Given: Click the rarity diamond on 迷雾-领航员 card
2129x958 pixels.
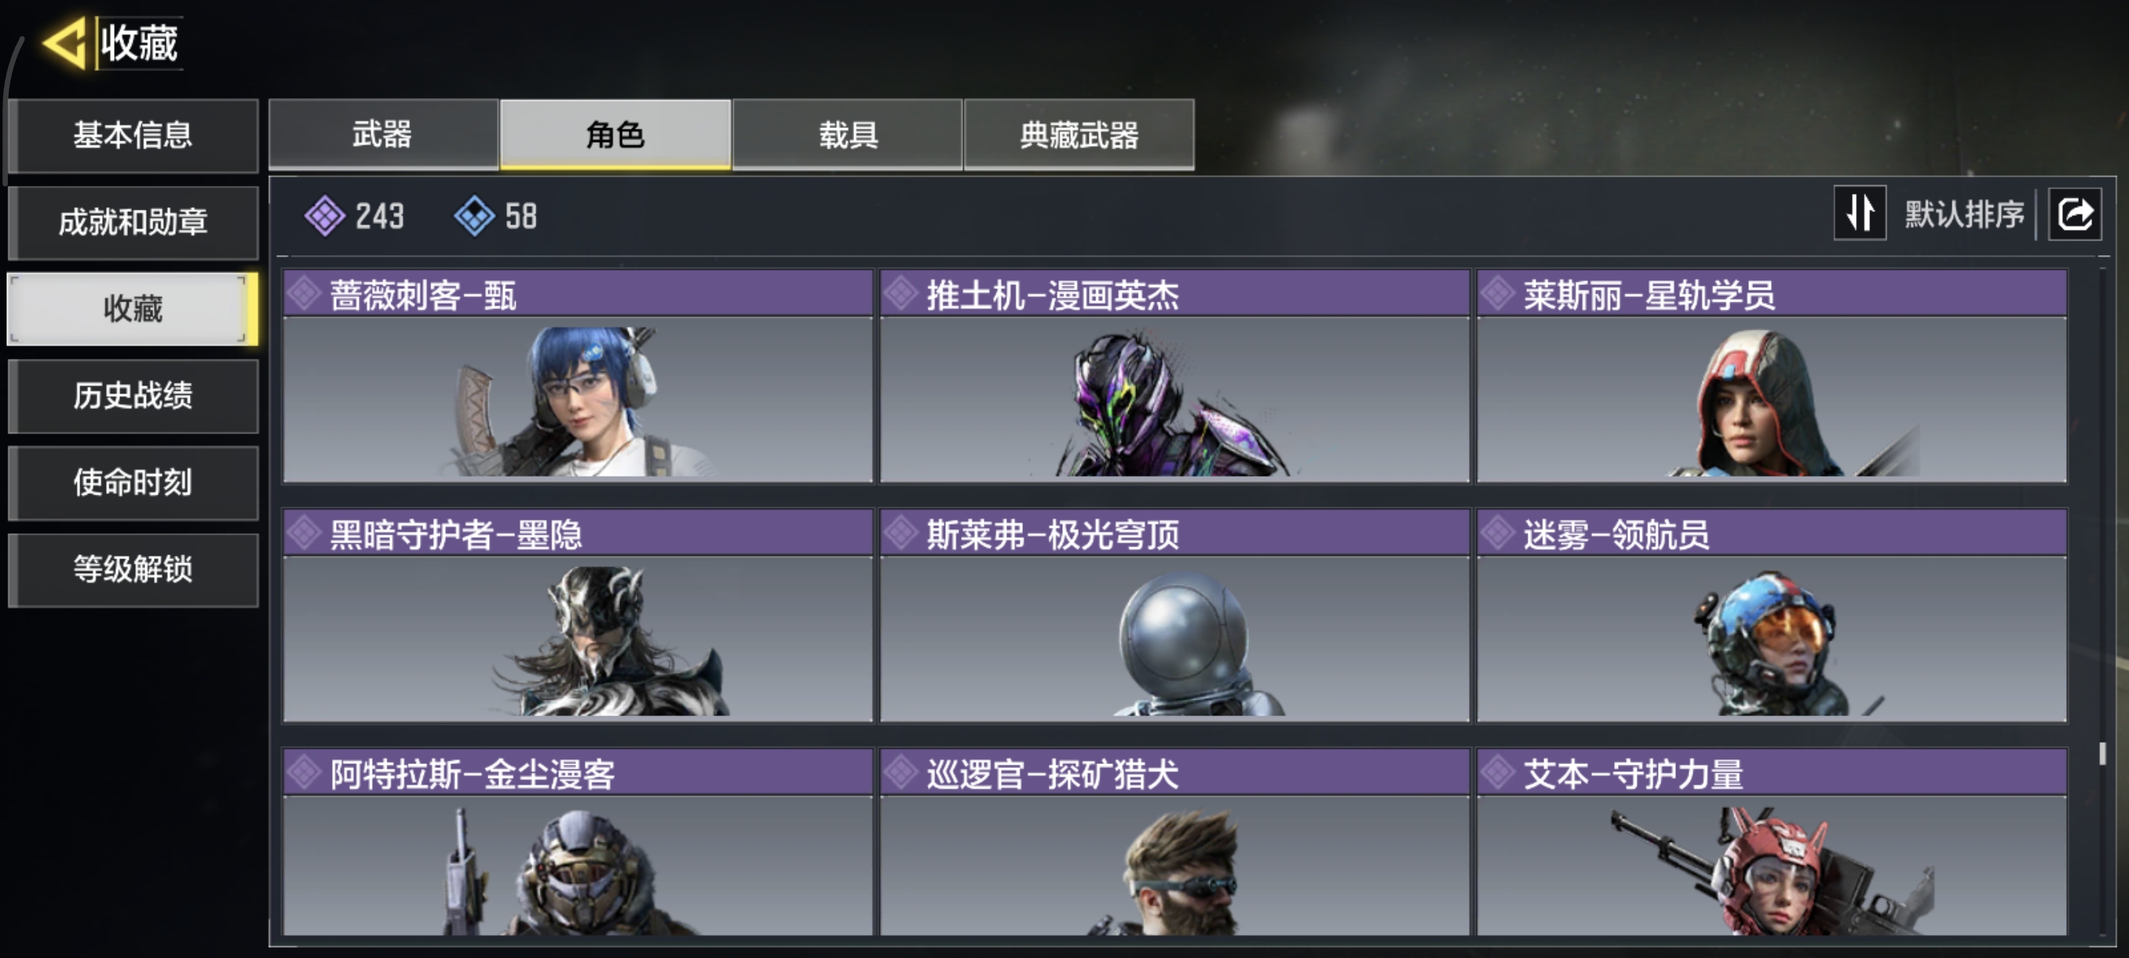Looking at the screenshot, I should 1498,533.
